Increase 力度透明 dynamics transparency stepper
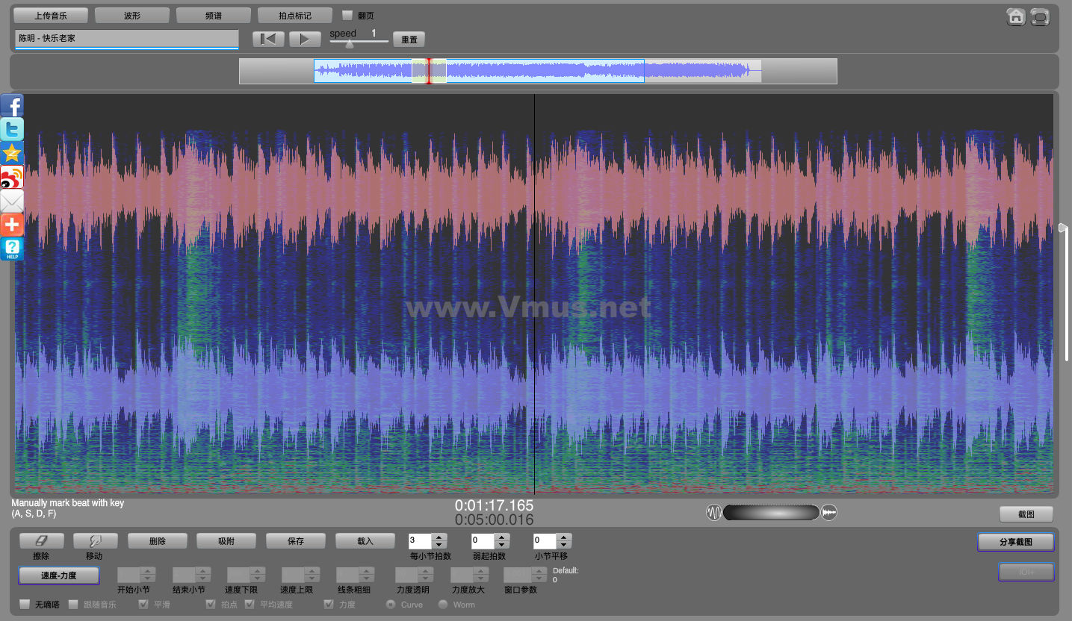 pyautogui.click(x=424, y=571)
